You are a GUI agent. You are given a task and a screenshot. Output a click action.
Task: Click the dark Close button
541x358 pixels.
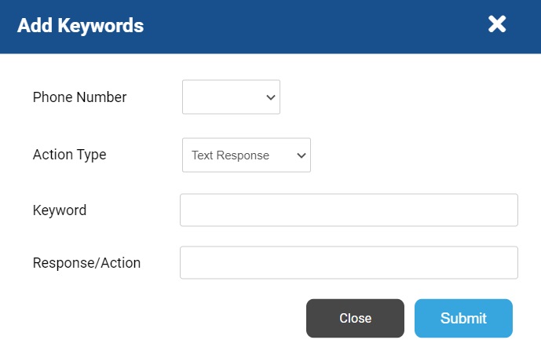(355, 318)
